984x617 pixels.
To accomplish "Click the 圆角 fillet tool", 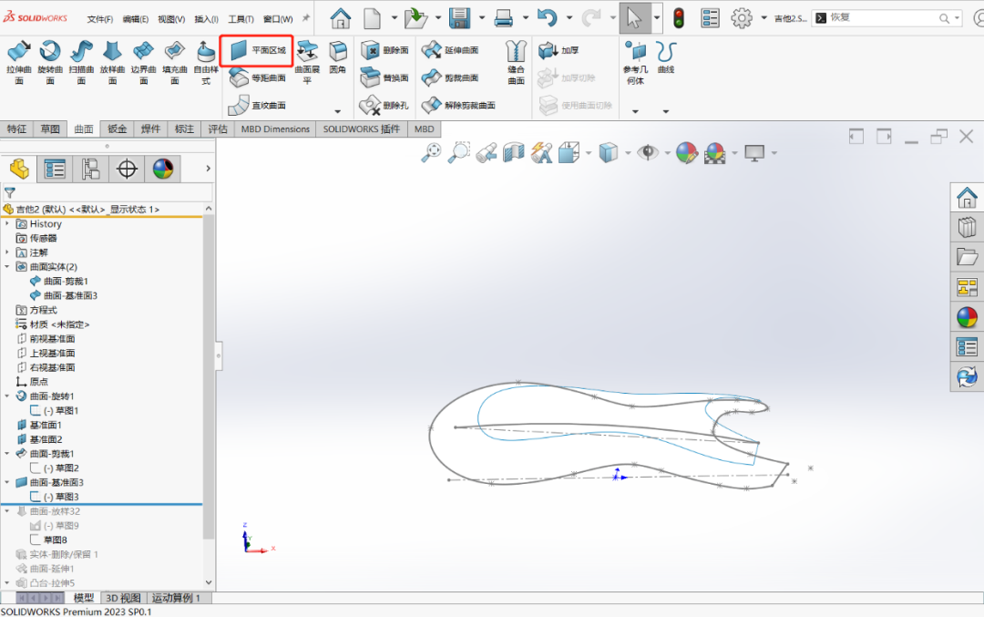I will pyautogui.click(x=338, y=57).
